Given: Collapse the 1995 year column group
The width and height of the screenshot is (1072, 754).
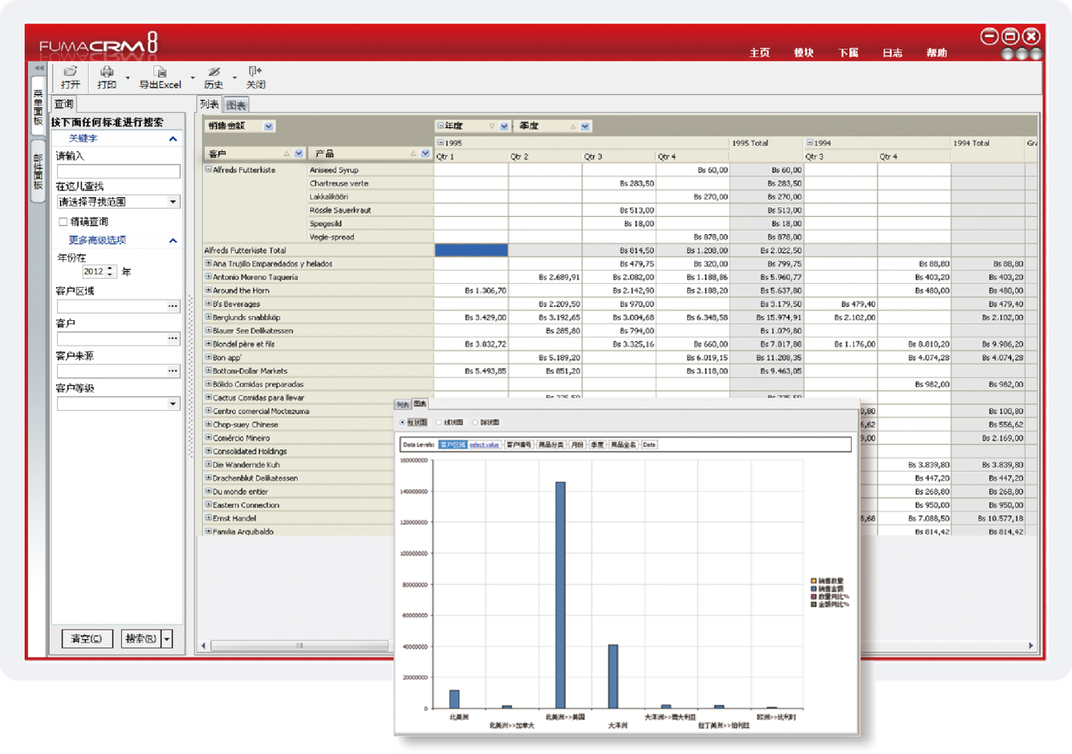Looking at the screenshot, I should [x=440, y=143].
